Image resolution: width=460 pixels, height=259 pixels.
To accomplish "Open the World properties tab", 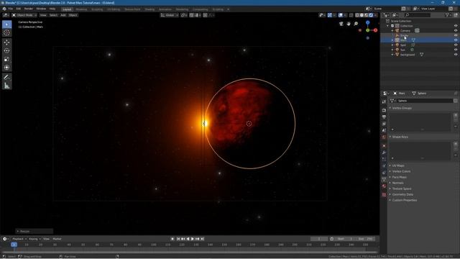I will [x=384, y=137].
